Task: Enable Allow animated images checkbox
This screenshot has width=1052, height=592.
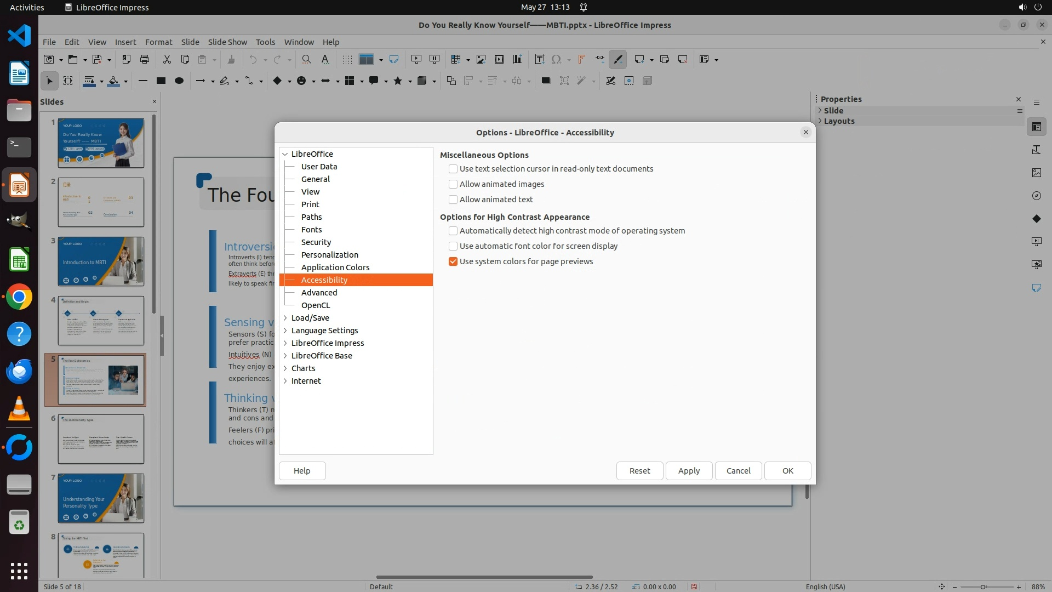Action: [x=453, y=184]
